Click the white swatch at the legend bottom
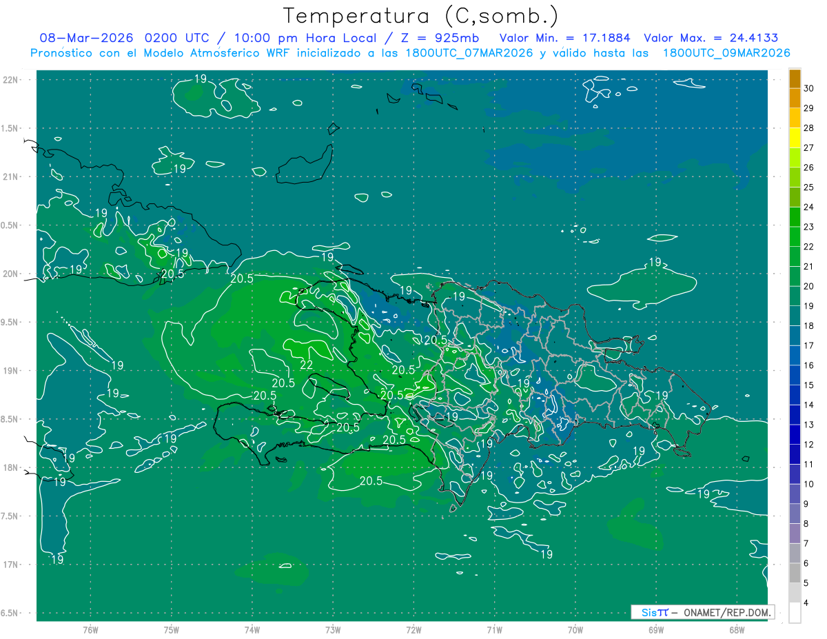The height and width of the screenshot is (639, 827). pyautogui.click(x=795, y=613)
